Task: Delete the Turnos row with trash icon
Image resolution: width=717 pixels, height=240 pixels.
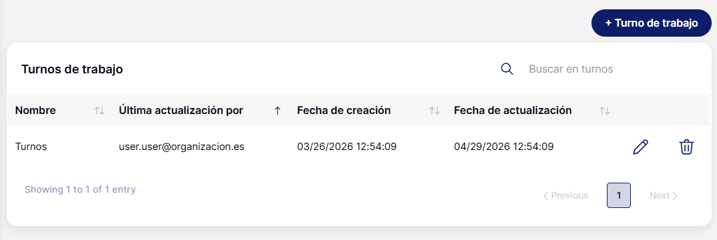Action: coord(687,147)
